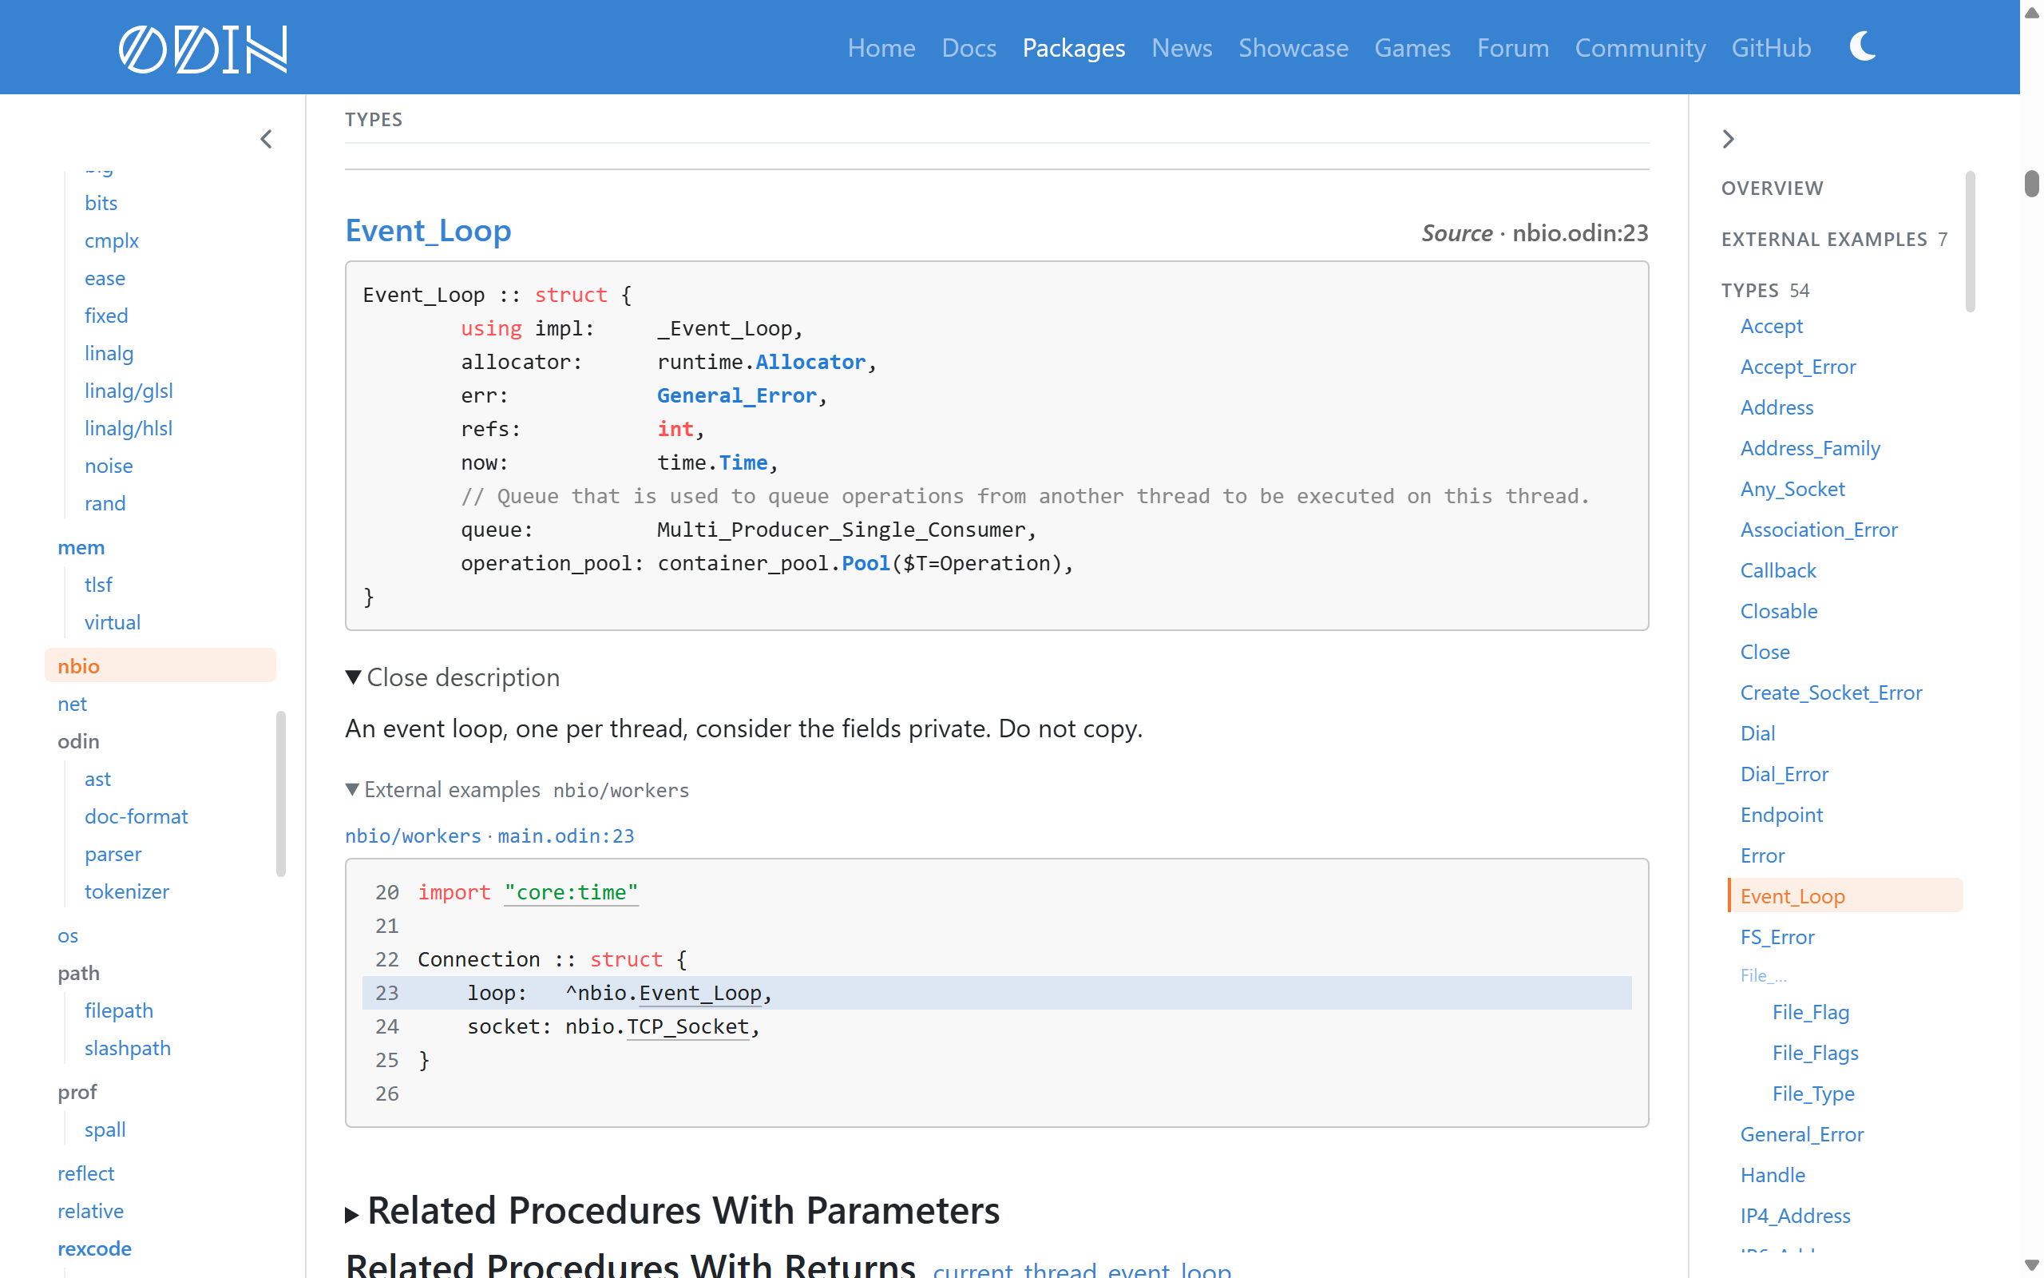Open the Showcase navigation tab
This screenshot has width=2044, height=1278.
1293,47
